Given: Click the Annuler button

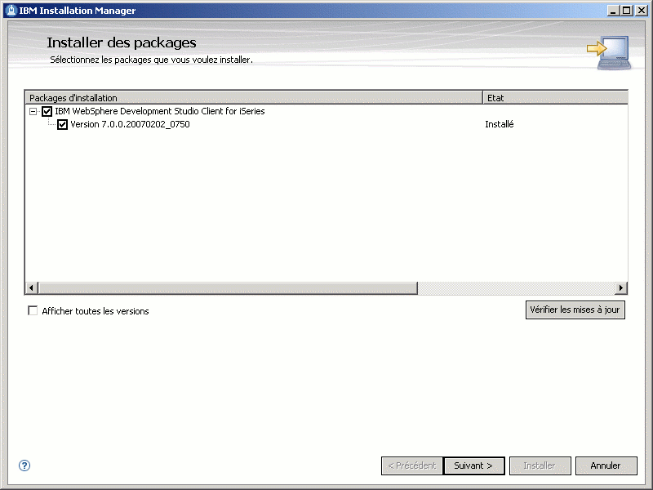Looking at the screenshot, I should pos(606,465).
